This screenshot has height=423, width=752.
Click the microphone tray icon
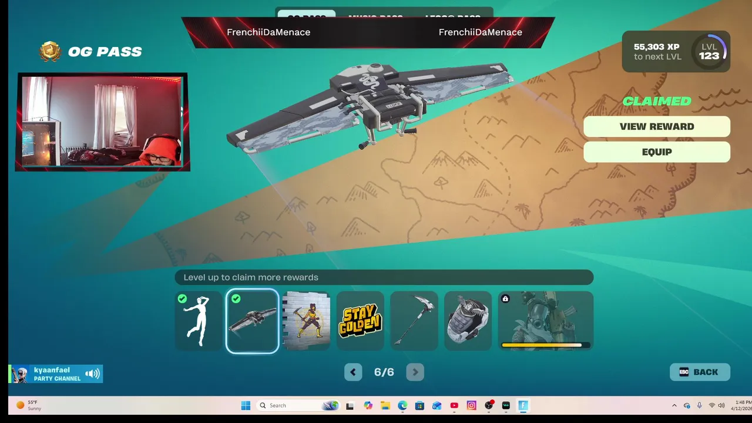click(699, 405)
